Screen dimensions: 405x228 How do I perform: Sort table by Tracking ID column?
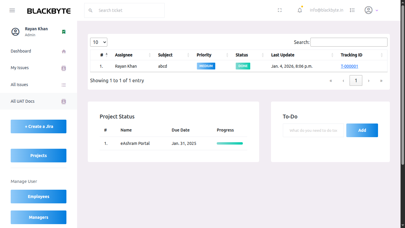point(362,55)
